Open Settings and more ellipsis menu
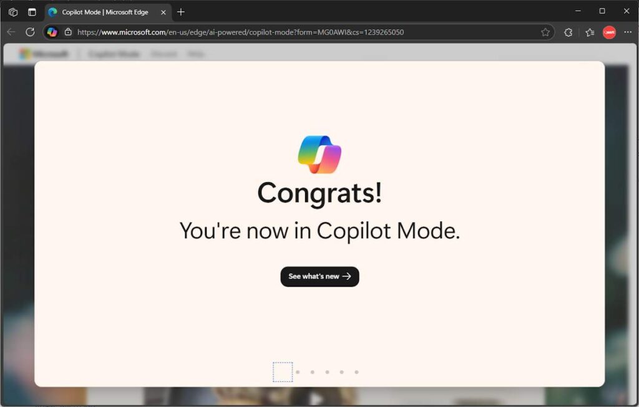 click(628, 32)
